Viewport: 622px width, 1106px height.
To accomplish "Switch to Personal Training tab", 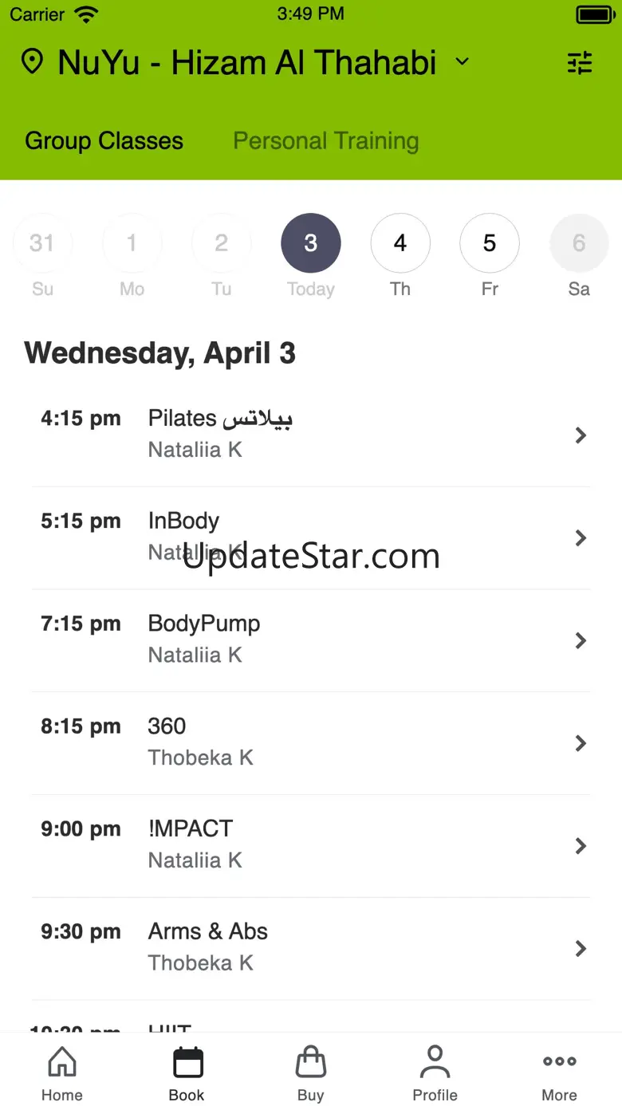I will (325, 141).
